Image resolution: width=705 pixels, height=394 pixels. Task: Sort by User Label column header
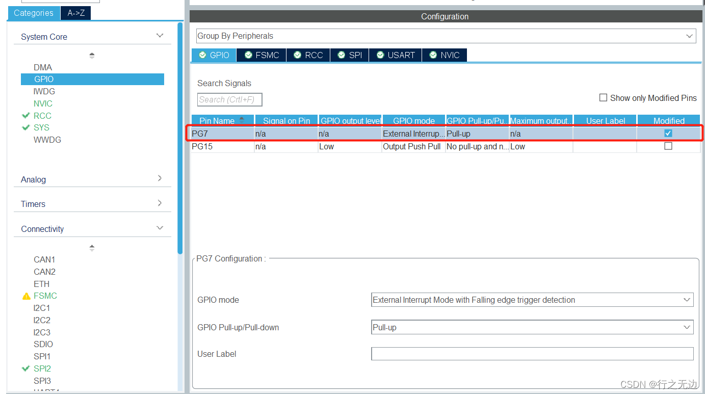(605, 121)
